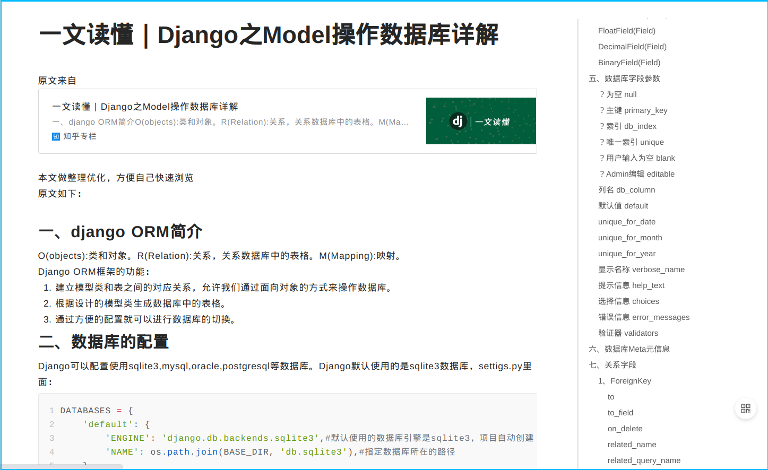Click the django 一文读懂 card thumbnail
The width and height of the screenshot is (768, 470).
click(481, 121)
